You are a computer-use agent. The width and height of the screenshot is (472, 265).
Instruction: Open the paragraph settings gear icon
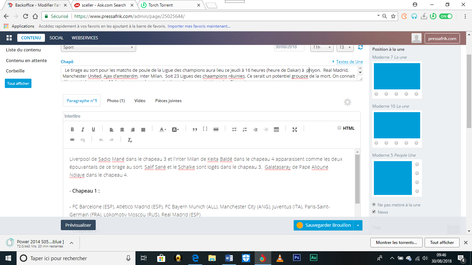tap(348, 102)
